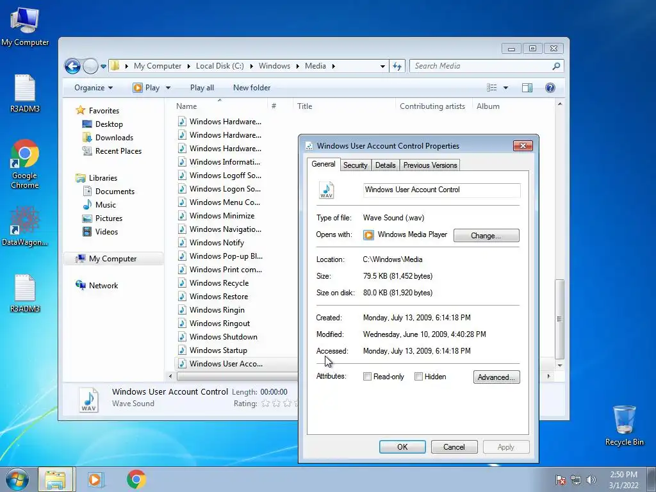Screen dimensions: 656x492
Task: Toggle the preview pane icon
Action: 527,88
